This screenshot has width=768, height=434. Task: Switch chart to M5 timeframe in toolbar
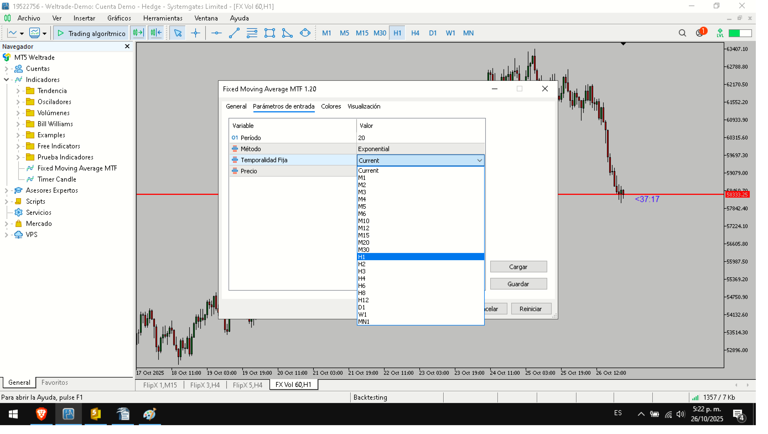click(x=344, y=33)
